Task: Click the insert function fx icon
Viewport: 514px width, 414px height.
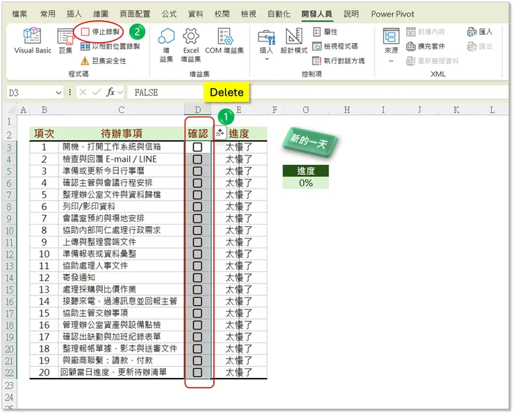Action: pyautogui.click(x=110, y=93)
